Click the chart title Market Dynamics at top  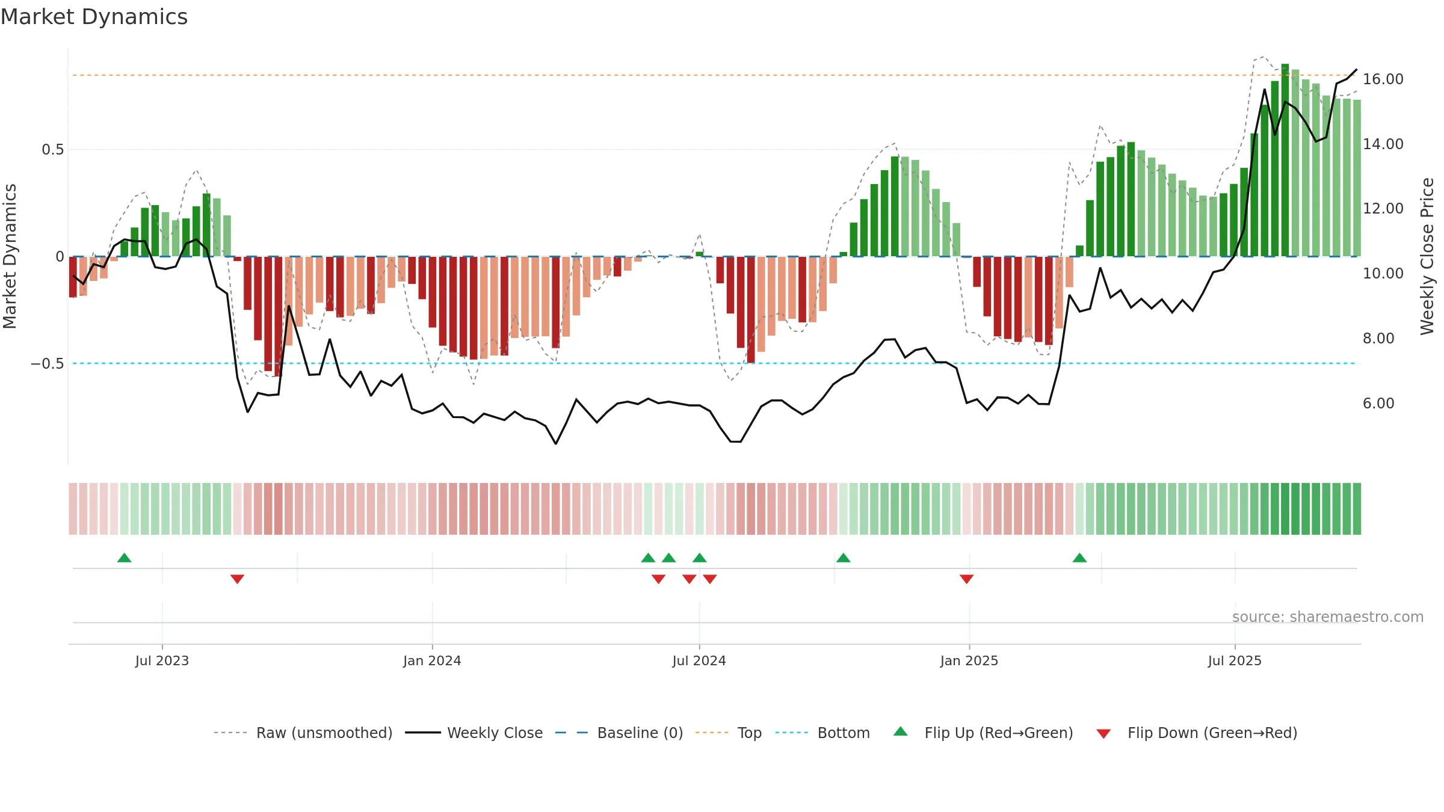(94, 17)
